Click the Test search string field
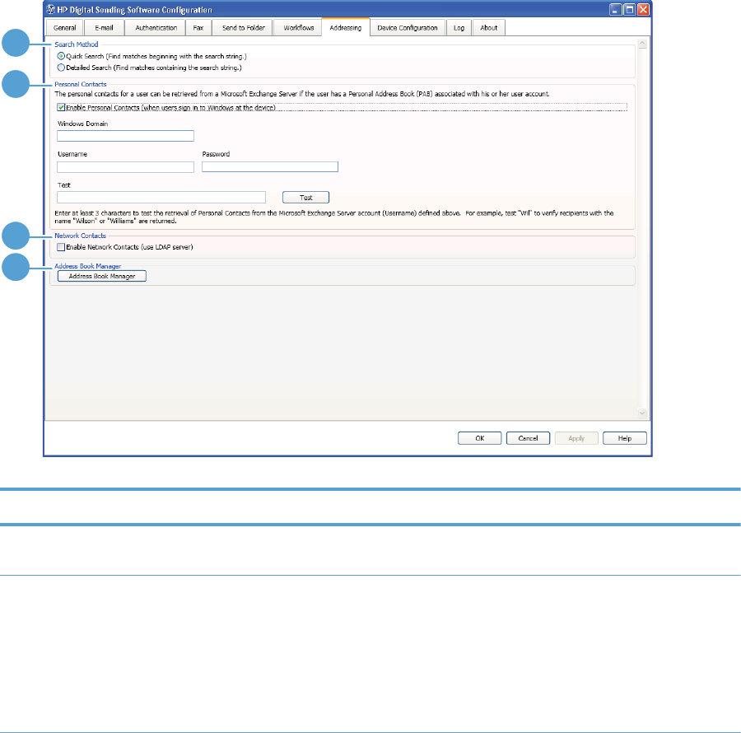The width and height of the screenshot is (741, 733). click(161, 198)
